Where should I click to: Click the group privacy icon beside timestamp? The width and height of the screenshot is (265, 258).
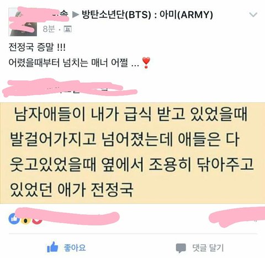(67, 29)
